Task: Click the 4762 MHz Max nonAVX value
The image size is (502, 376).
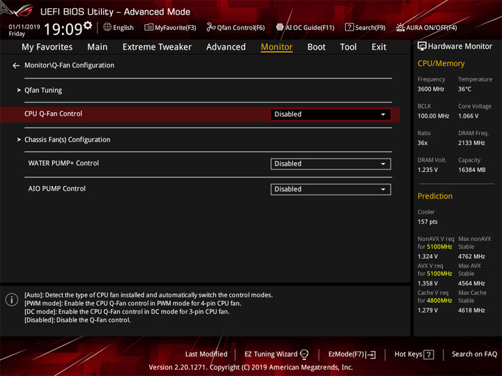Action: [471, 256]
